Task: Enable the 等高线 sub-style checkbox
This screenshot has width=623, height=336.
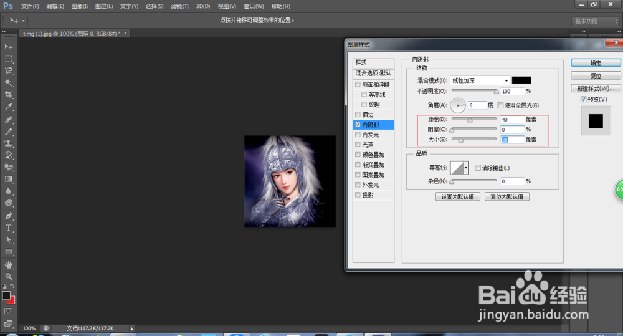Action: (x=364, y=94)
